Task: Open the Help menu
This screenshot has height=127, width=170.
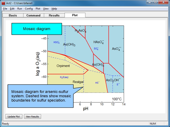Action: 54,9
